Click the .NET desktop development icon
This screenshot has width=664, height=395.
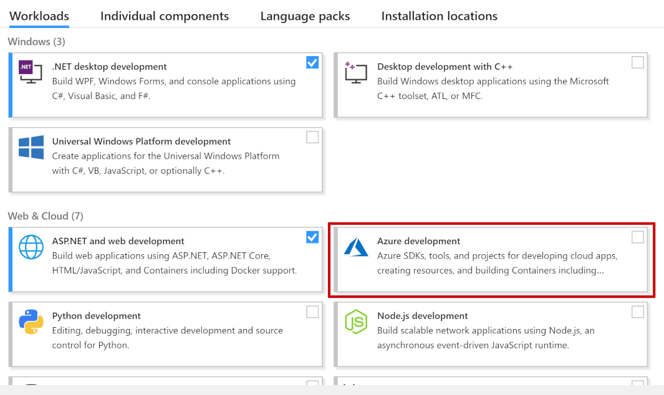pos(31,72)
